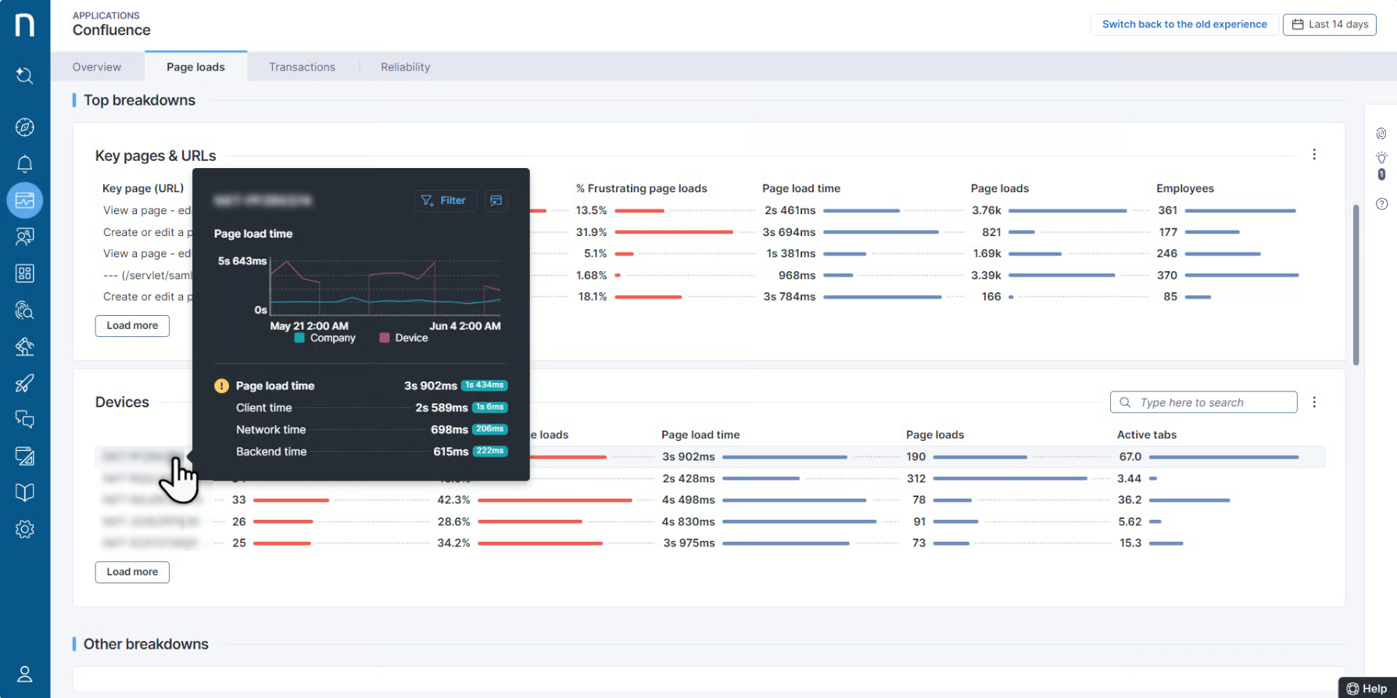Open the book icon in sidebar
Viewport: 1397px width, 698px height.
pyautogui.click(x=25, y=492)
